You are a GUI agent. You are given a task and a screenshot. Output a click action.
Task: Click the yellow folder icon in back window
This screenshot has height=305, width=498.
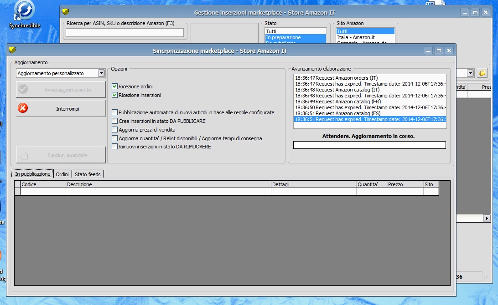(482, 73)
